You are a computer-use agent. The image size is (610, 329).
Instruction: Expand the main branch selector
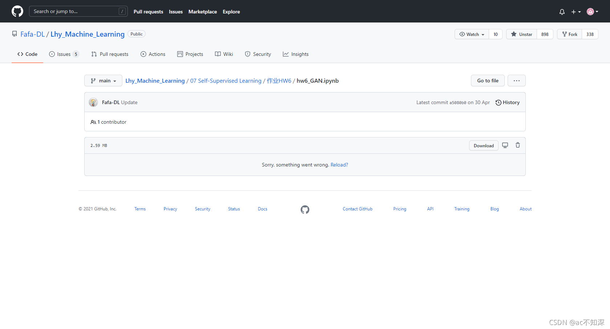pos(103,81)
